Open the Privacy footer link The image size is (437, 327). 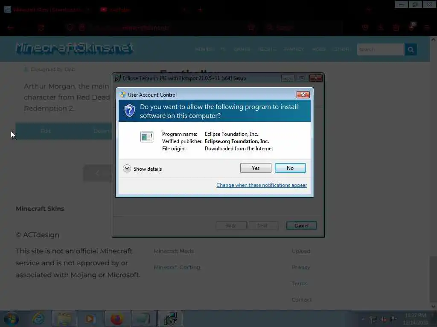point(301,267)
